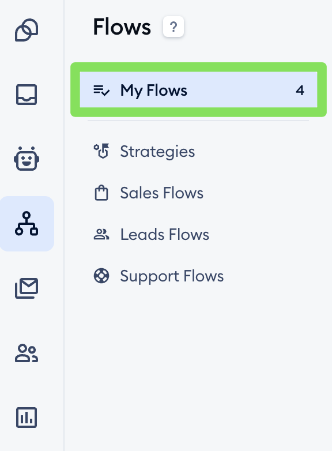Image resolution: width=332 pixels, height=451 pixels.
Task: Open the analytics bar chart sidebar icon
Action: pyautogui.click(x=27, y=418)
